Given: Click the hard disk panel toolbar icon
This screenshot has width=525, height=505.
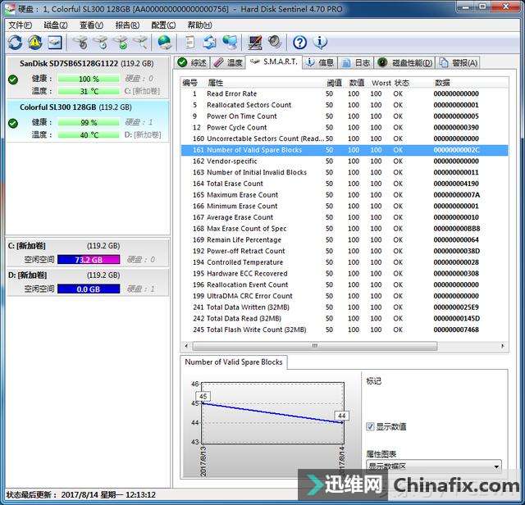Looking at the screenshot, I should [55, 42].
